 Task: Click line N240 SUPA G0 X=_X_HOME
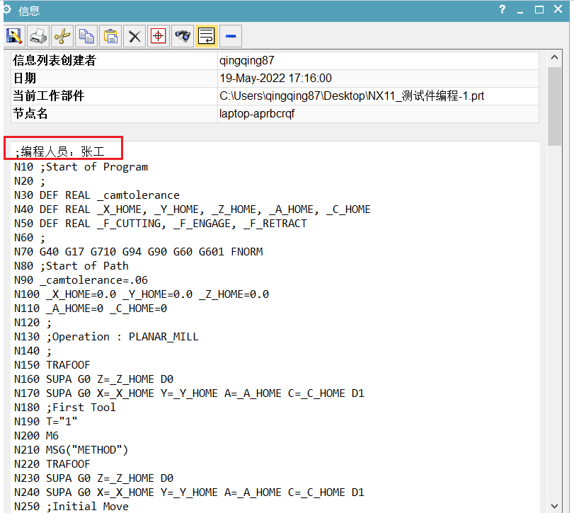(x=189, y=492)
